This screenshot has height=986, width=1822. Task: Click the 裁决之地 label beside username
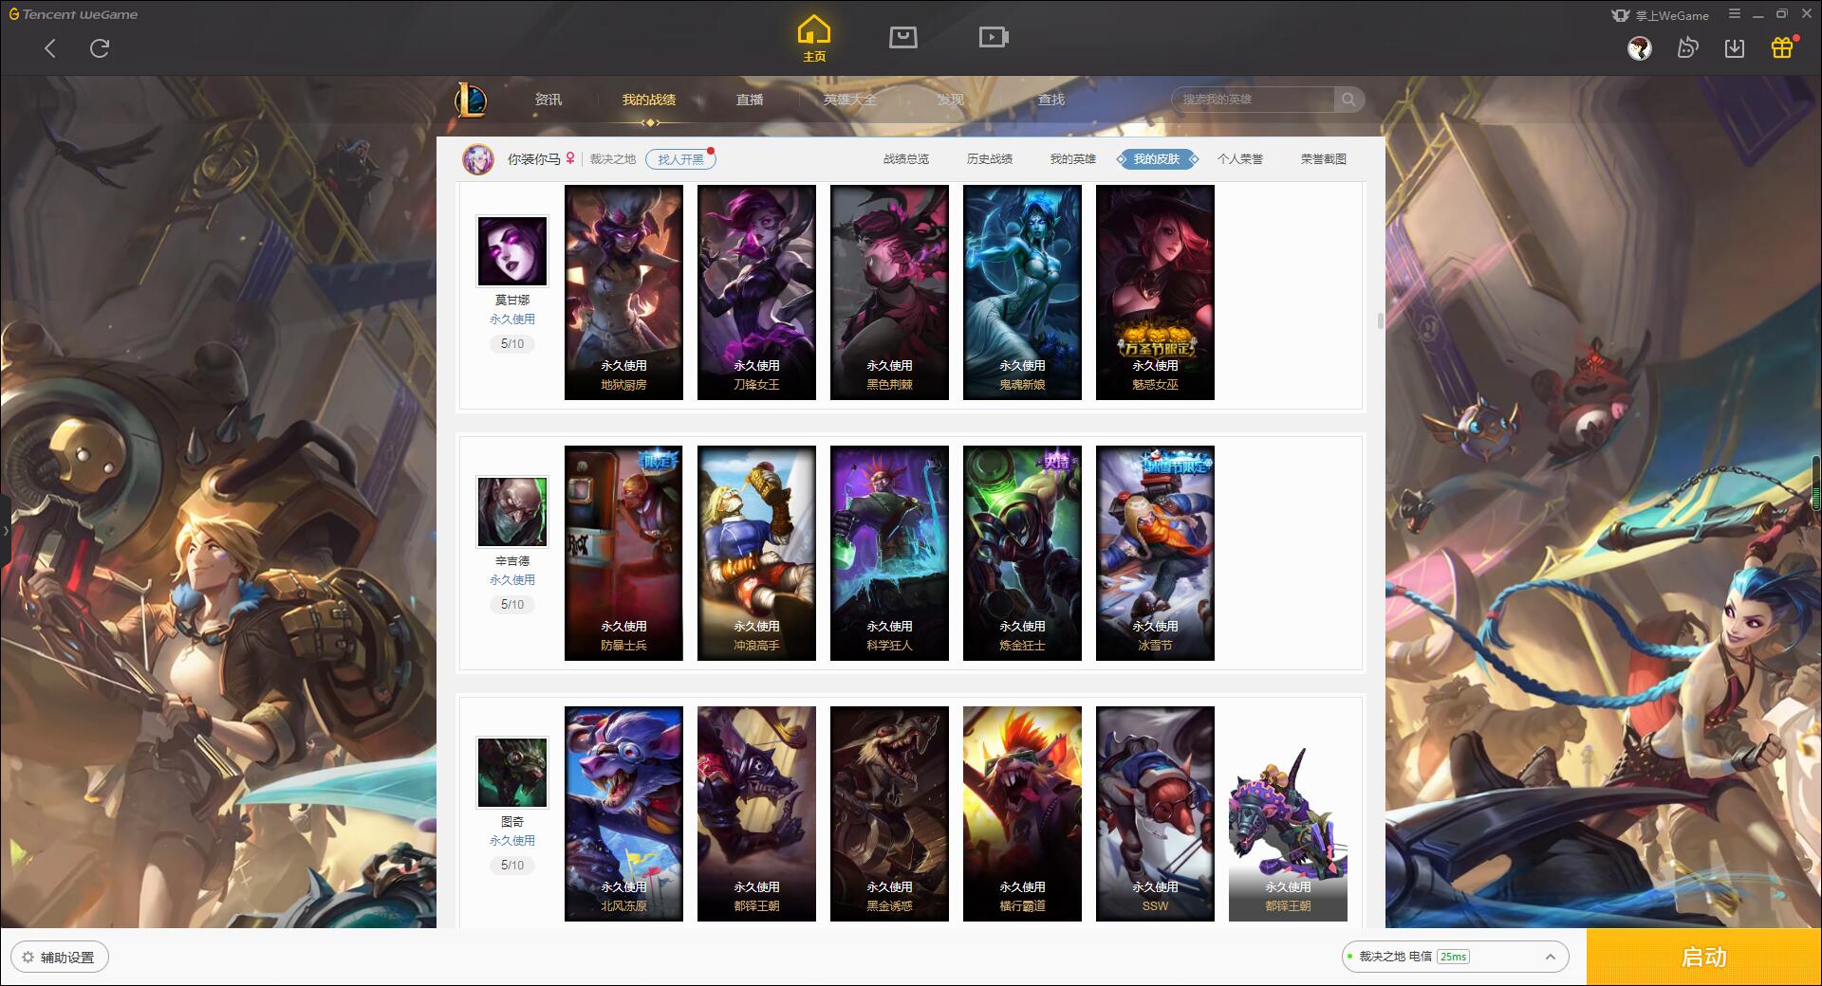(x=613, y=159)
